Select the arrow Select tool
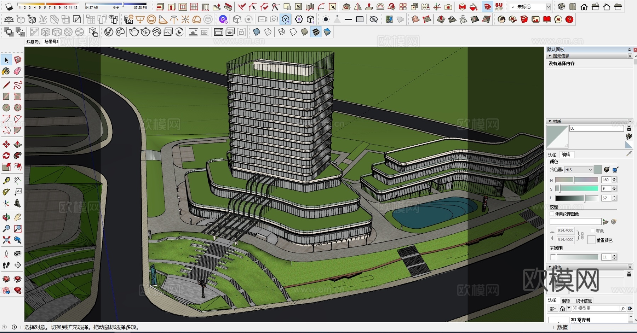Screen dimensions: 637x333 pyautogui.click(x=6, y=60)
